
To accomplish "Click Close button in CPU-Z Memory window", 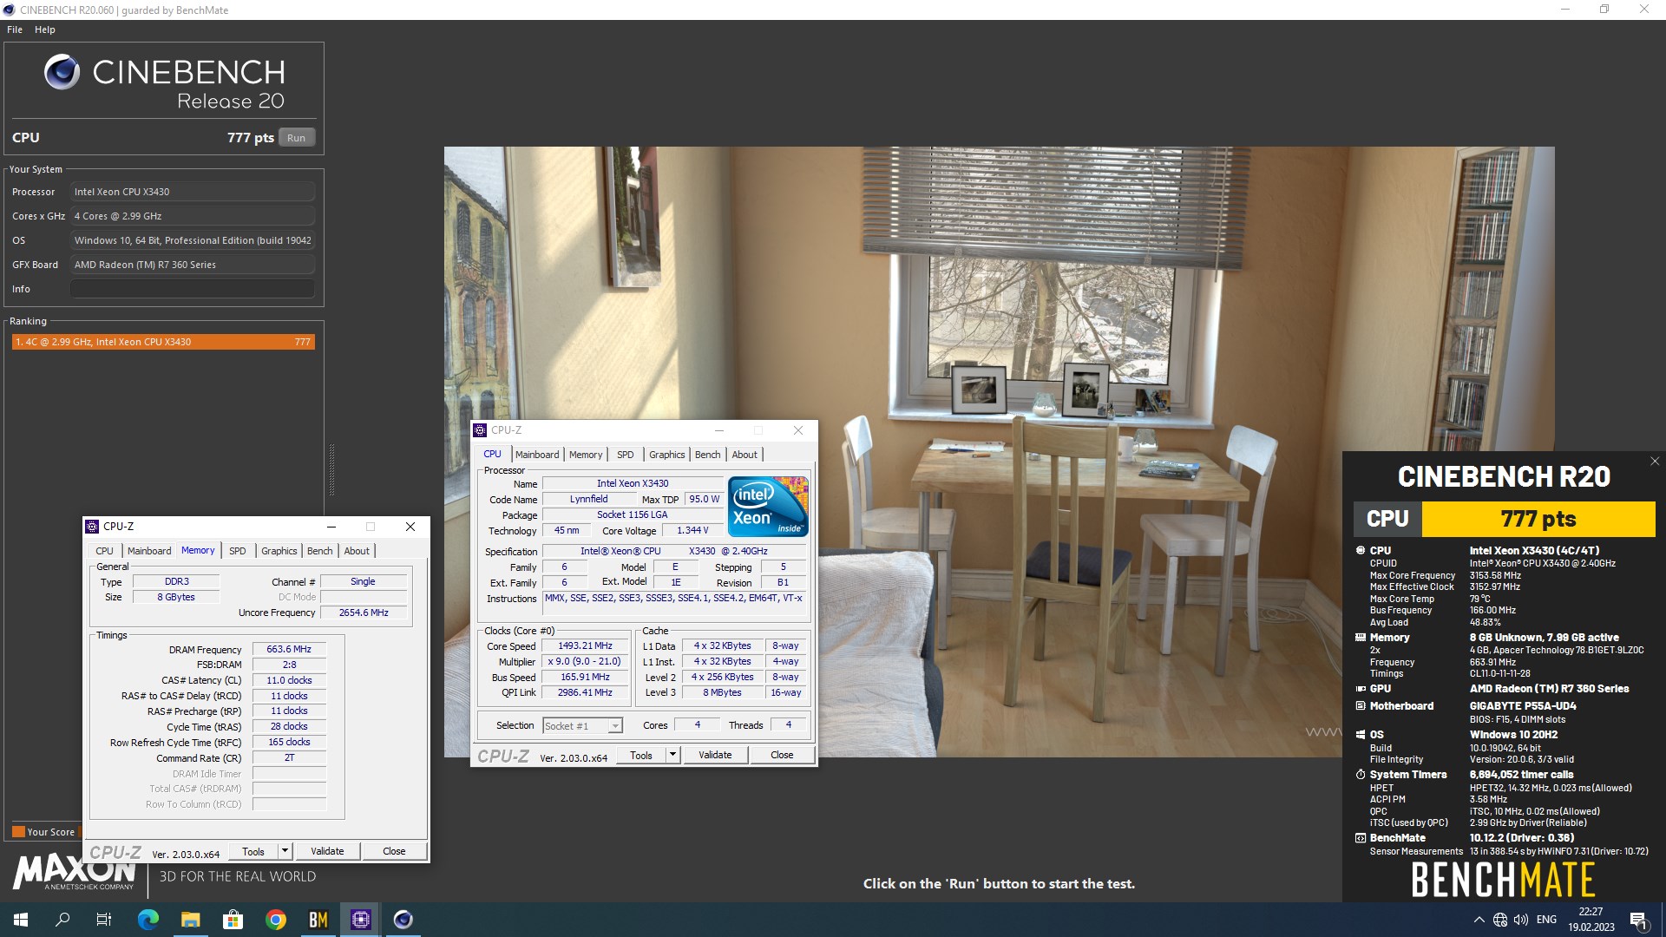I will 394,851.
